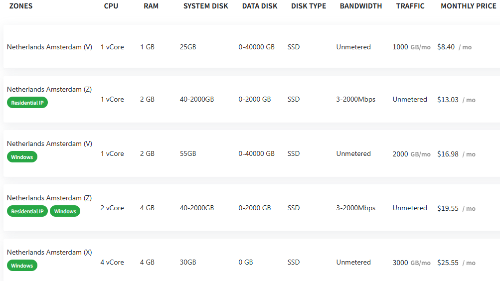Click the 3000 GB/mo traffic value
500x281 pixels.
pyautogui.click(x=411, y=263)
